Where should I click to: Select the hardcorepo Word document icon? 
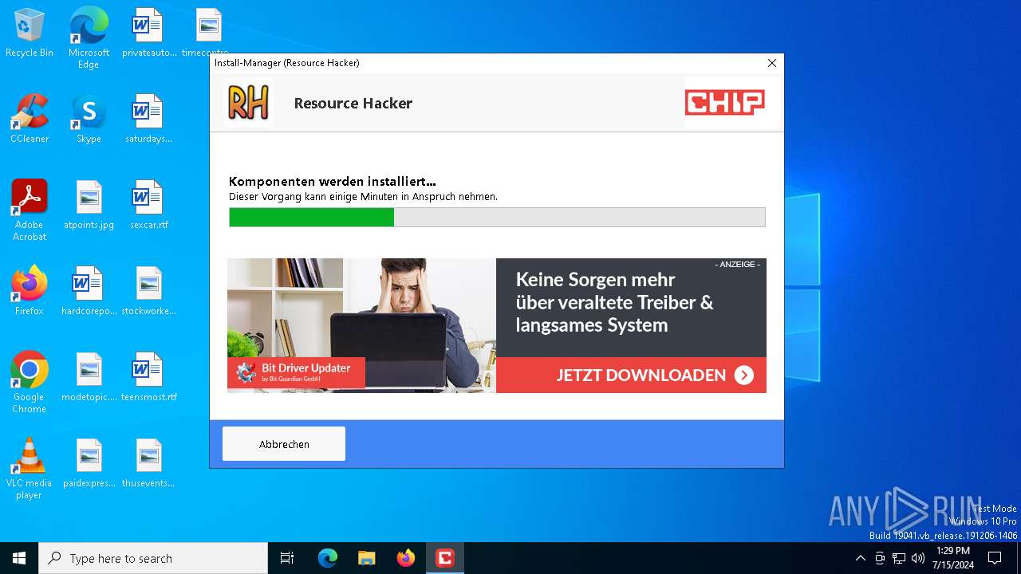89,291
